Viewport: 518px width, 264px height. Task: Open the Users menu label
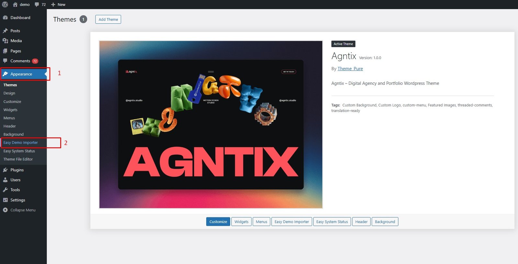click(15, 180)
